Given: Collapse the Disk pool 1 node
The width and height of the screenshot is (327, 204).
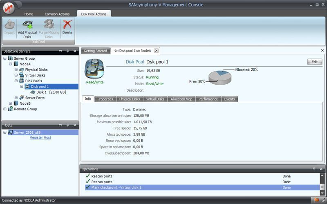Looking at the screenshot, I should coord(22,87).
